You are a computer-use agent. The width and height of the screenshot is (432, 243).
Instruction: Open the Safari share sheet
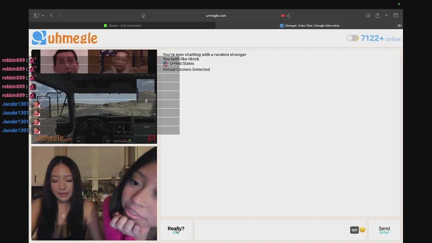378,15
